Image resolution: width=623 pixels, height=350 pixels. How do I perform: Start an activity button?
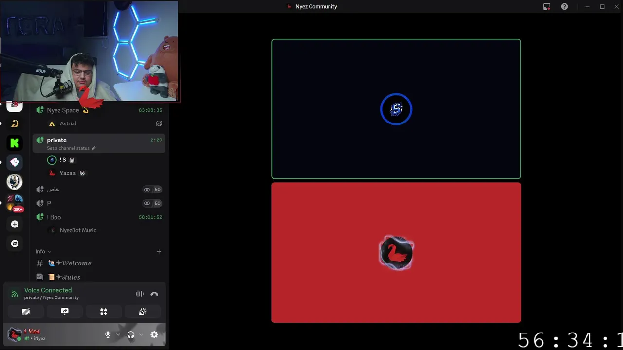pos(104,312)
